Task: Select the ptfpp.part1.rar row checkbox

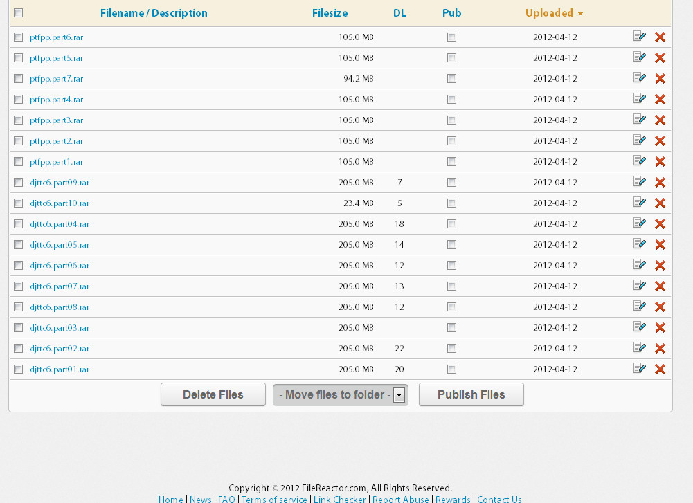Action: (x=18, y=162)
